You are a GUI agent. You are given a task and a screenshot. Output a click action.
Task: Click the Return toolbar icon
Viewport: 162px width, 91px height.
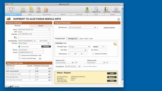click(31, 10)
